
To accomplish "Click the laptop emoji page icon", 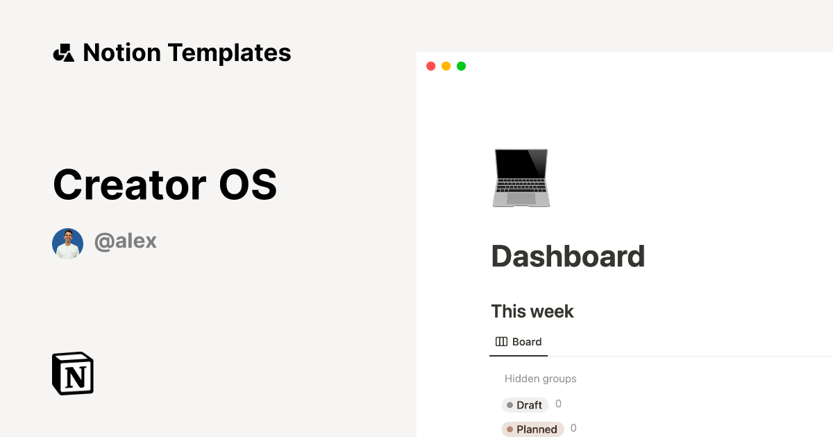I will 521,178.
